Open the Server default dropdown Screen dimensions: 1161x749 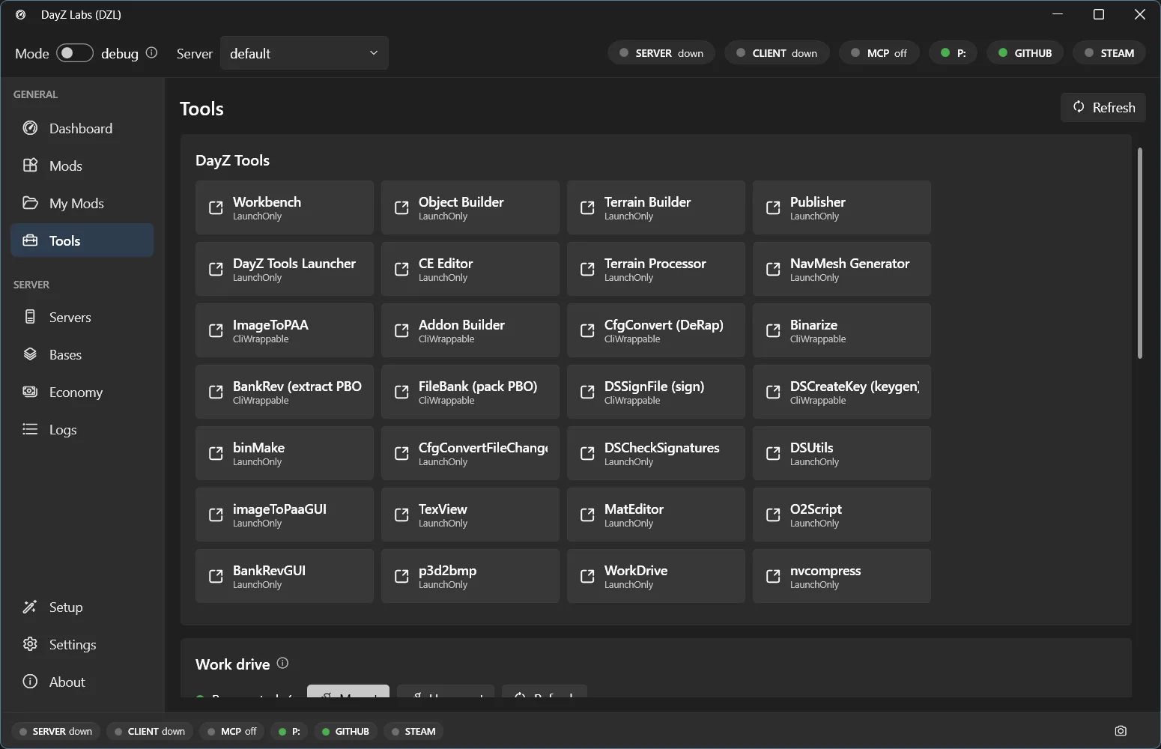point(304,53)
